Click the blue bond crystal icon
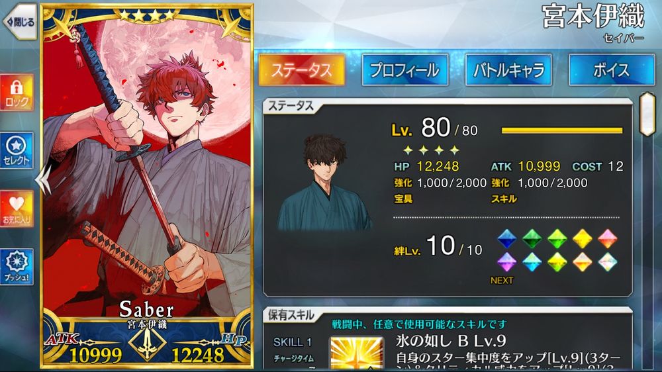 pos(507,238)
